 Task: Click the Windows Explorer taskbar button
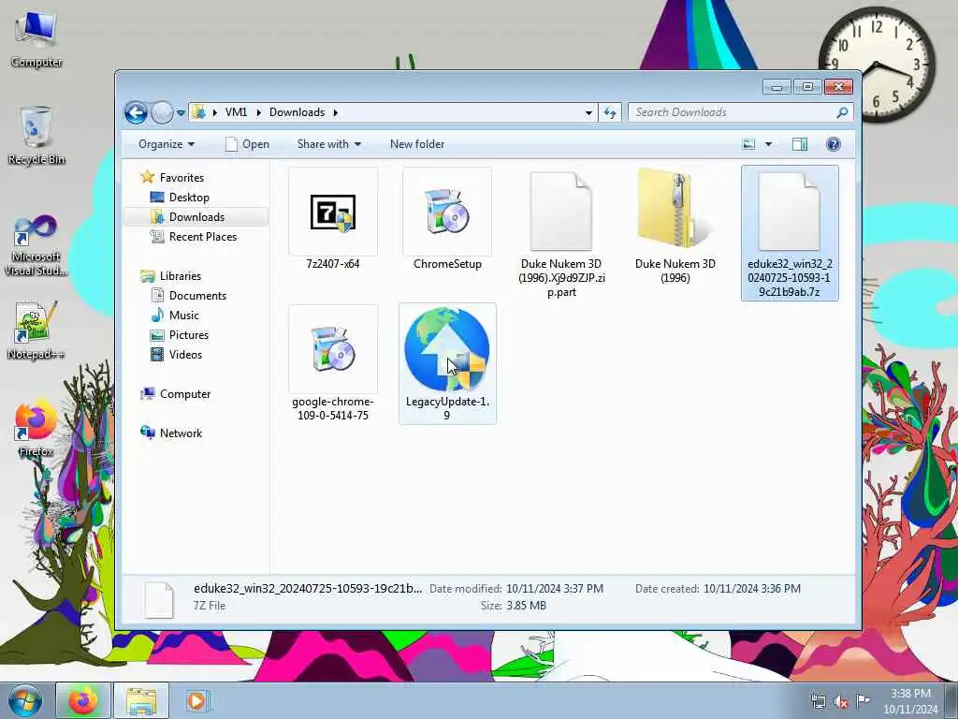(x=141, y=700)
